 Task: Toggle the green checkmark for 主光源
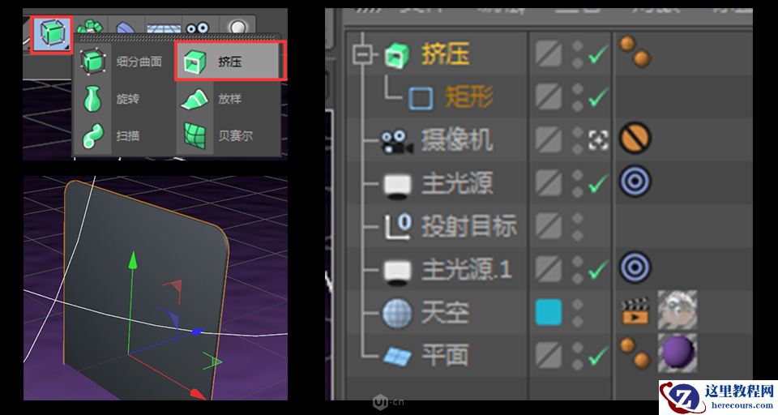(598, 183)
